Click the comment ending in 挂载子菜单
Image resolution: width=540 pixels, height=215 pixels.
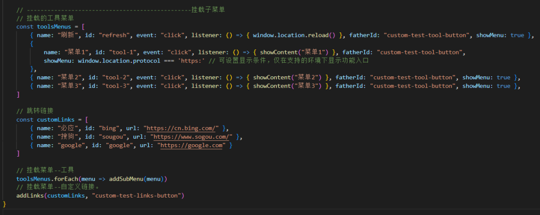coord(121,10)
